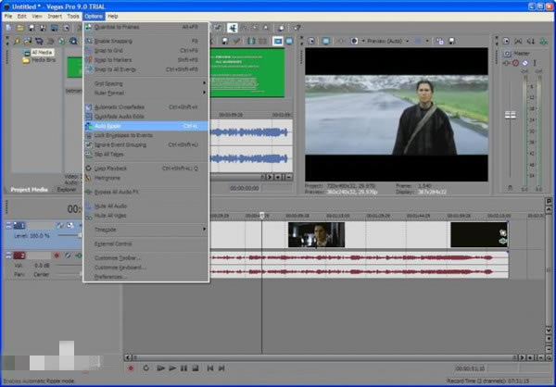Click Play From Start transport button
The image size is (556, 387).
click(x=159, y=368)
